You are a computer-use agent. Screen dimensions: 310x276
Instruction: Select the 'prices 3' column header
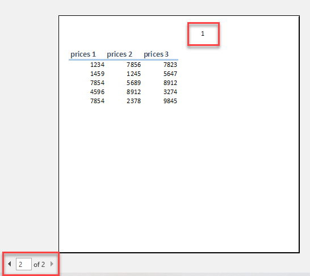coord(156,54)
